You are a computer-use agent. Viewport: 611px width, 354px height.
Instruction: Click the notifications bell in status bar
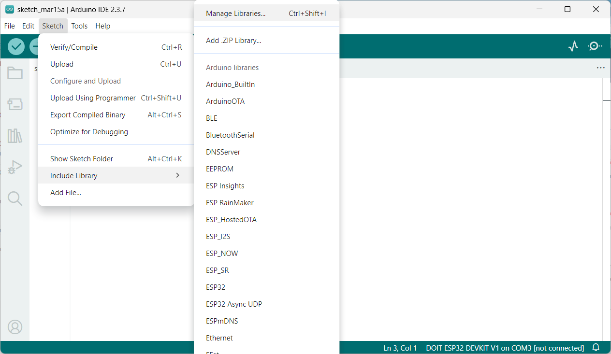click(596, 348)
